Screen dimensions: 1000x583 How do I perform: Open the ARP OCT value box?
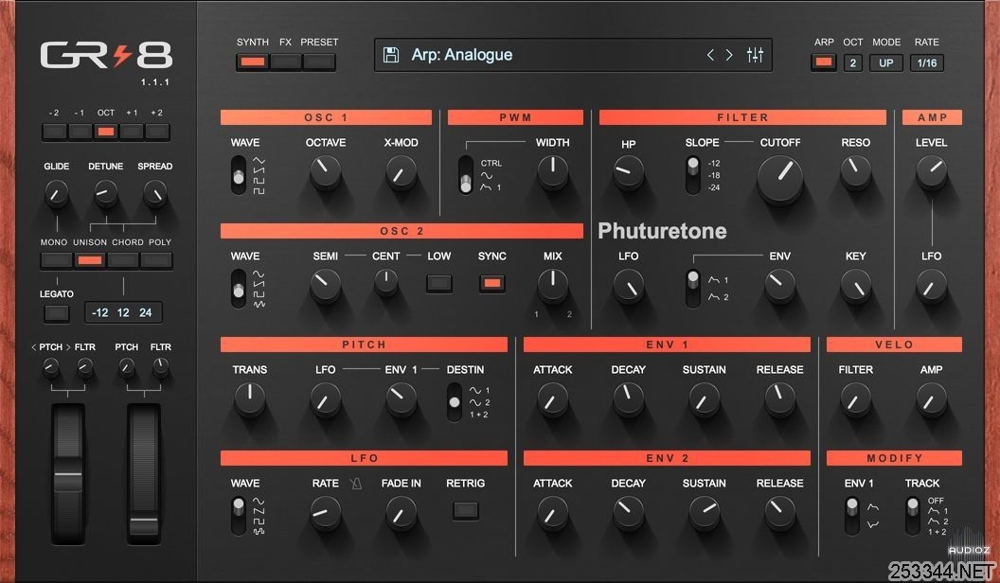pyautogui.click(x=852, y=62)
